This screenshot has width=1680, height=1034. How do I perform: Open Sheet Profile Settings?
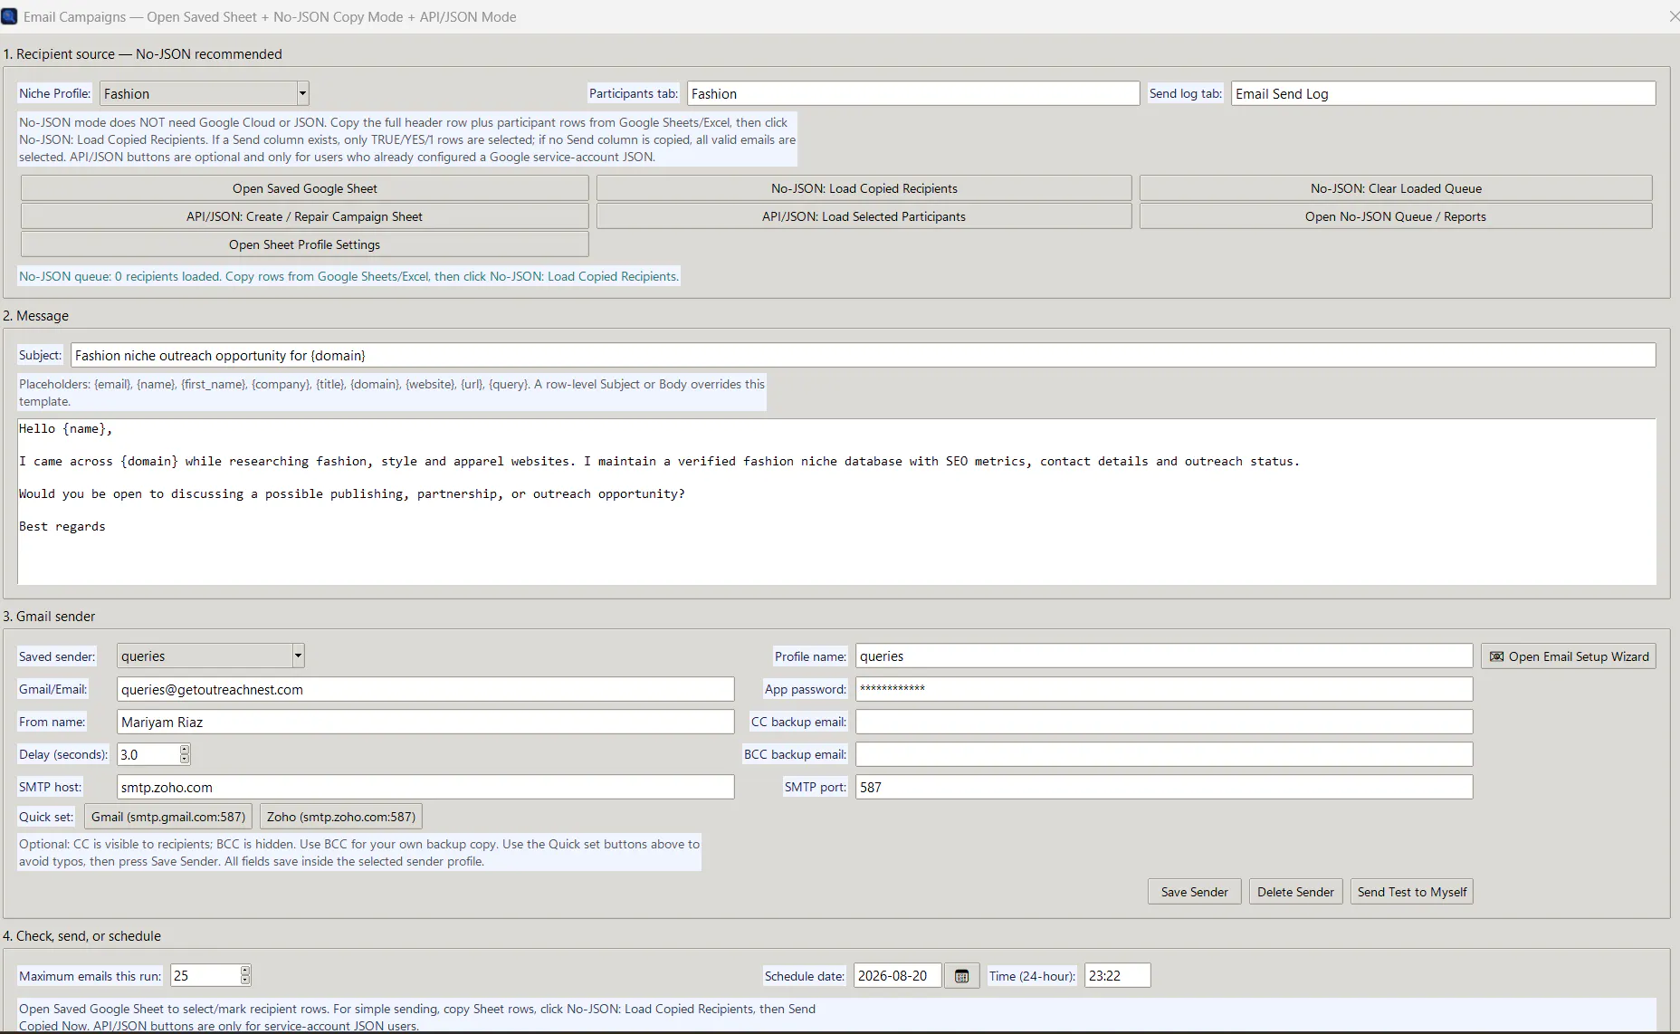304,244
